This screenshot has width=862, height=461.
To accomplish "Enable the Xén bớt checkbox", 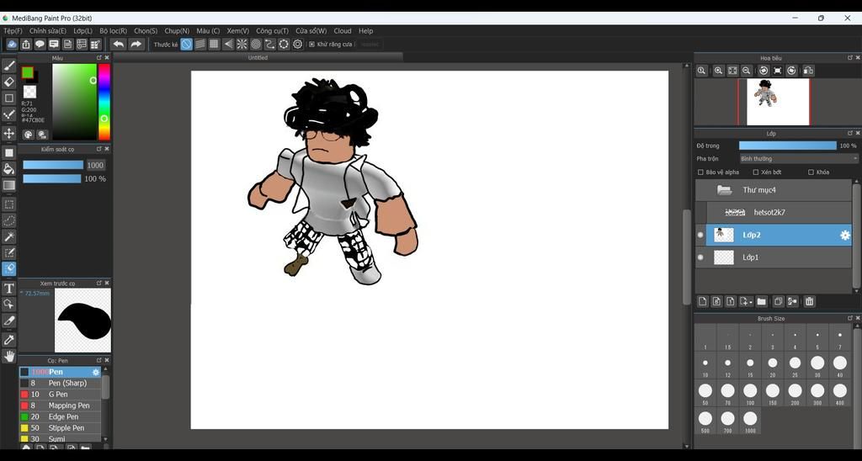I will click(755, 172).
